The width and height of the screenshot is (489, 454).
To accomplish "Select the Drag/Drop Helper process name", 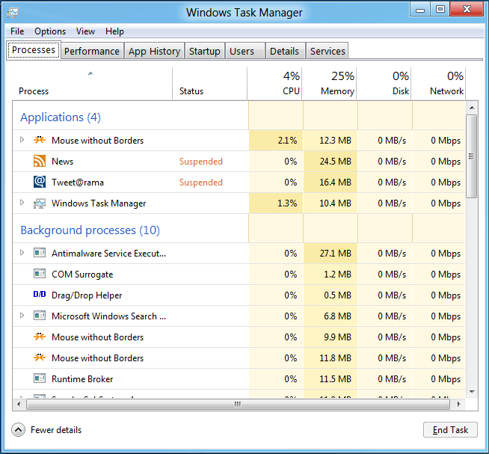I will click(x=87, y=295).
